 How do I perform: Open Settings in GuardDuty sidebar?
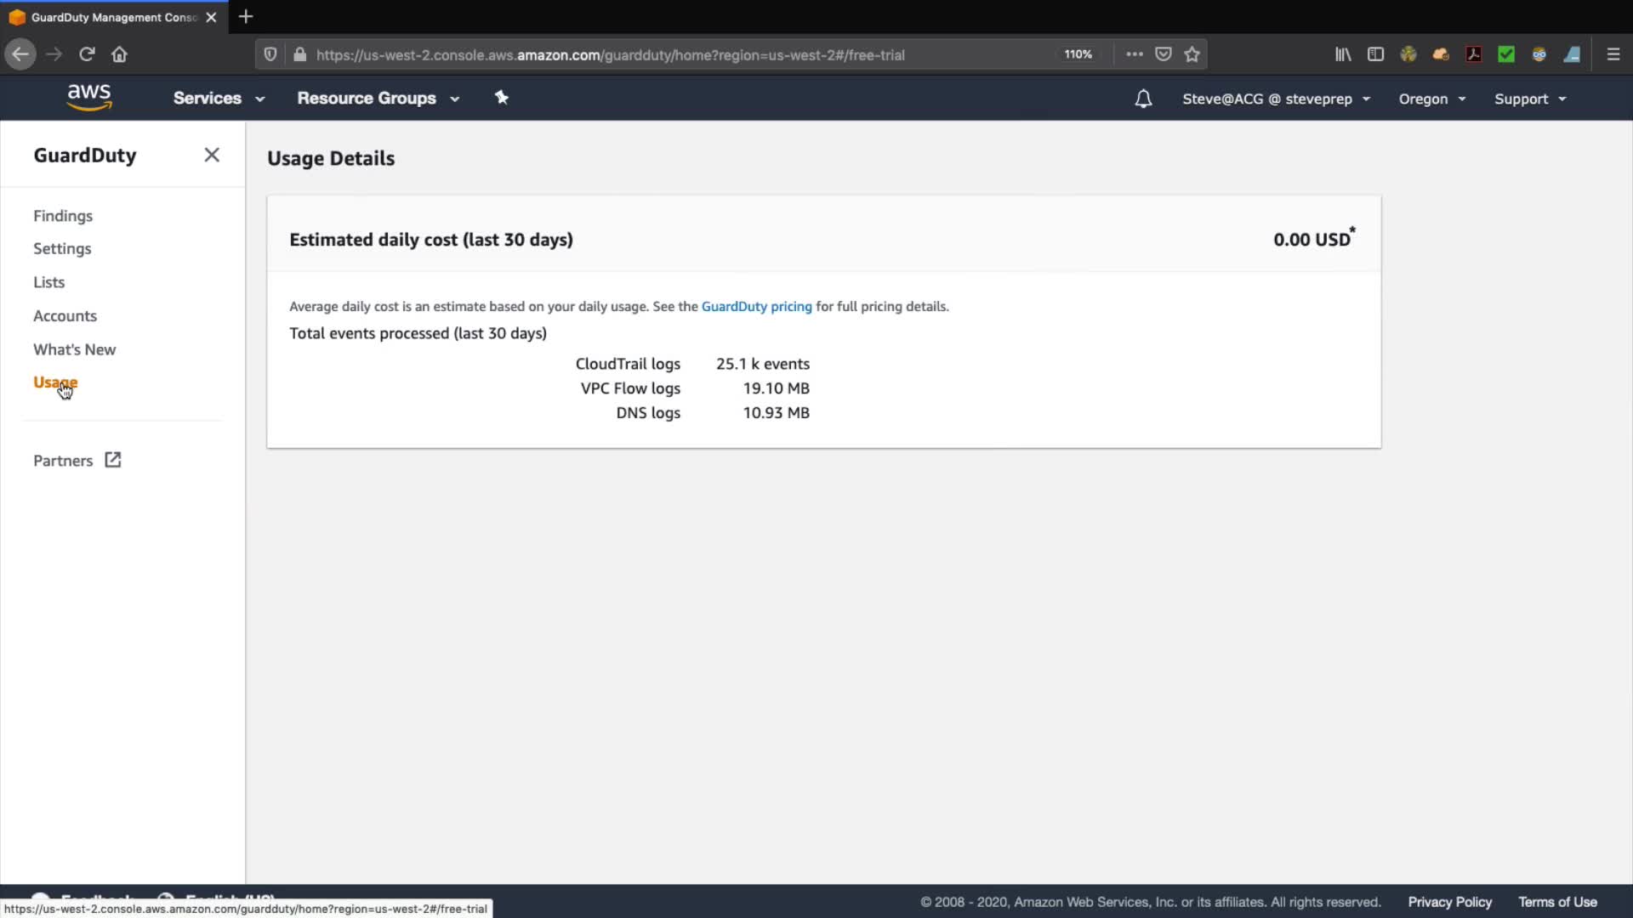point(62,249)
